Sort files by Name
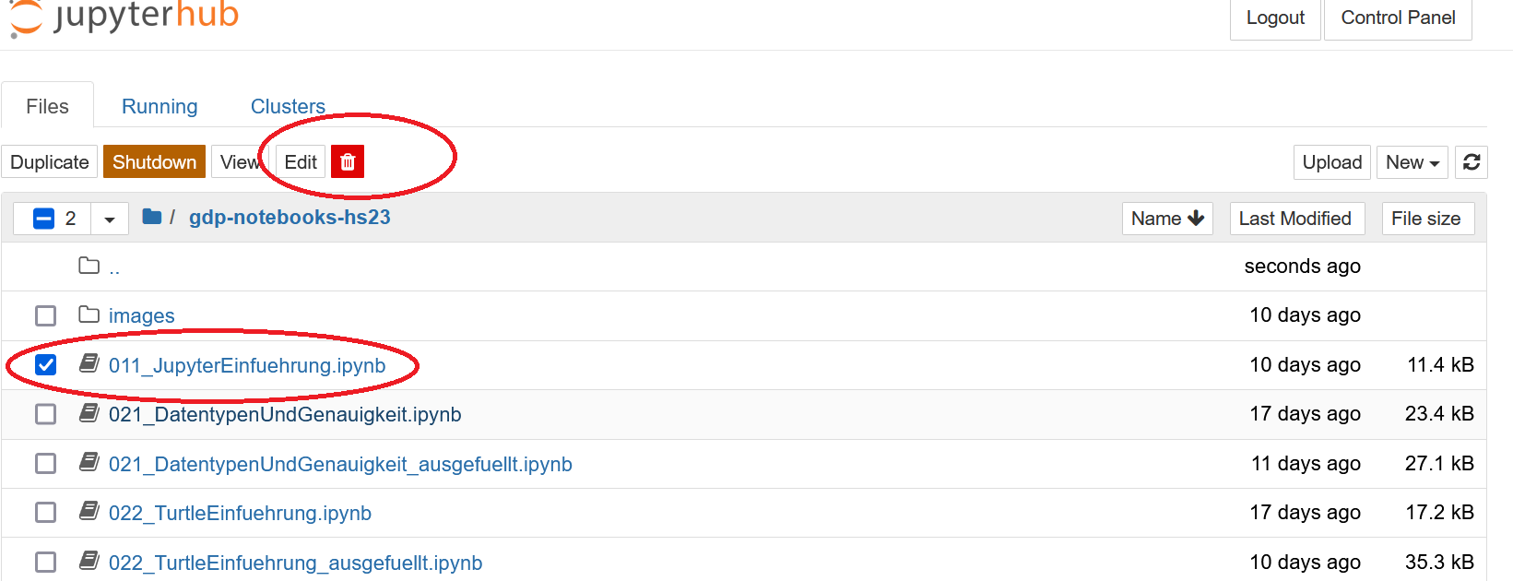 point(1167,219)
